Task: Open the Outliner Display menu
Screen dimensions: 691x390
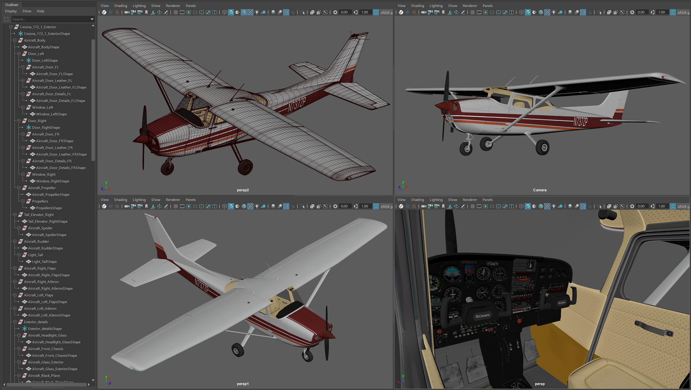Action: click(11, 11)
